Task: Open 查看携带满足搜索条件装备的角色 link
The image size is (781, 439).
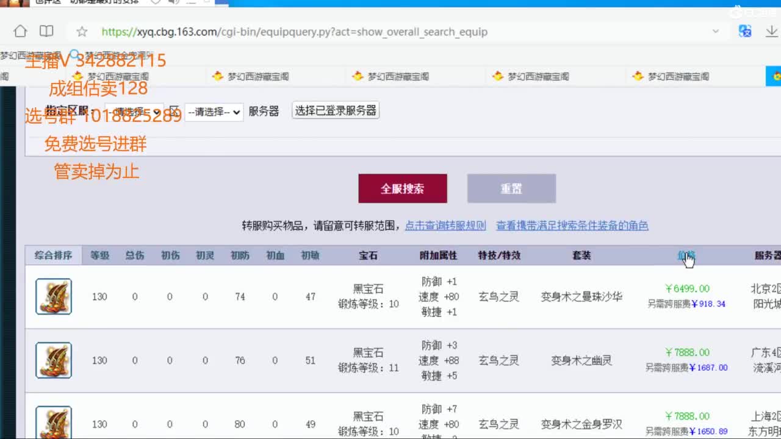Action: [572, 226]
